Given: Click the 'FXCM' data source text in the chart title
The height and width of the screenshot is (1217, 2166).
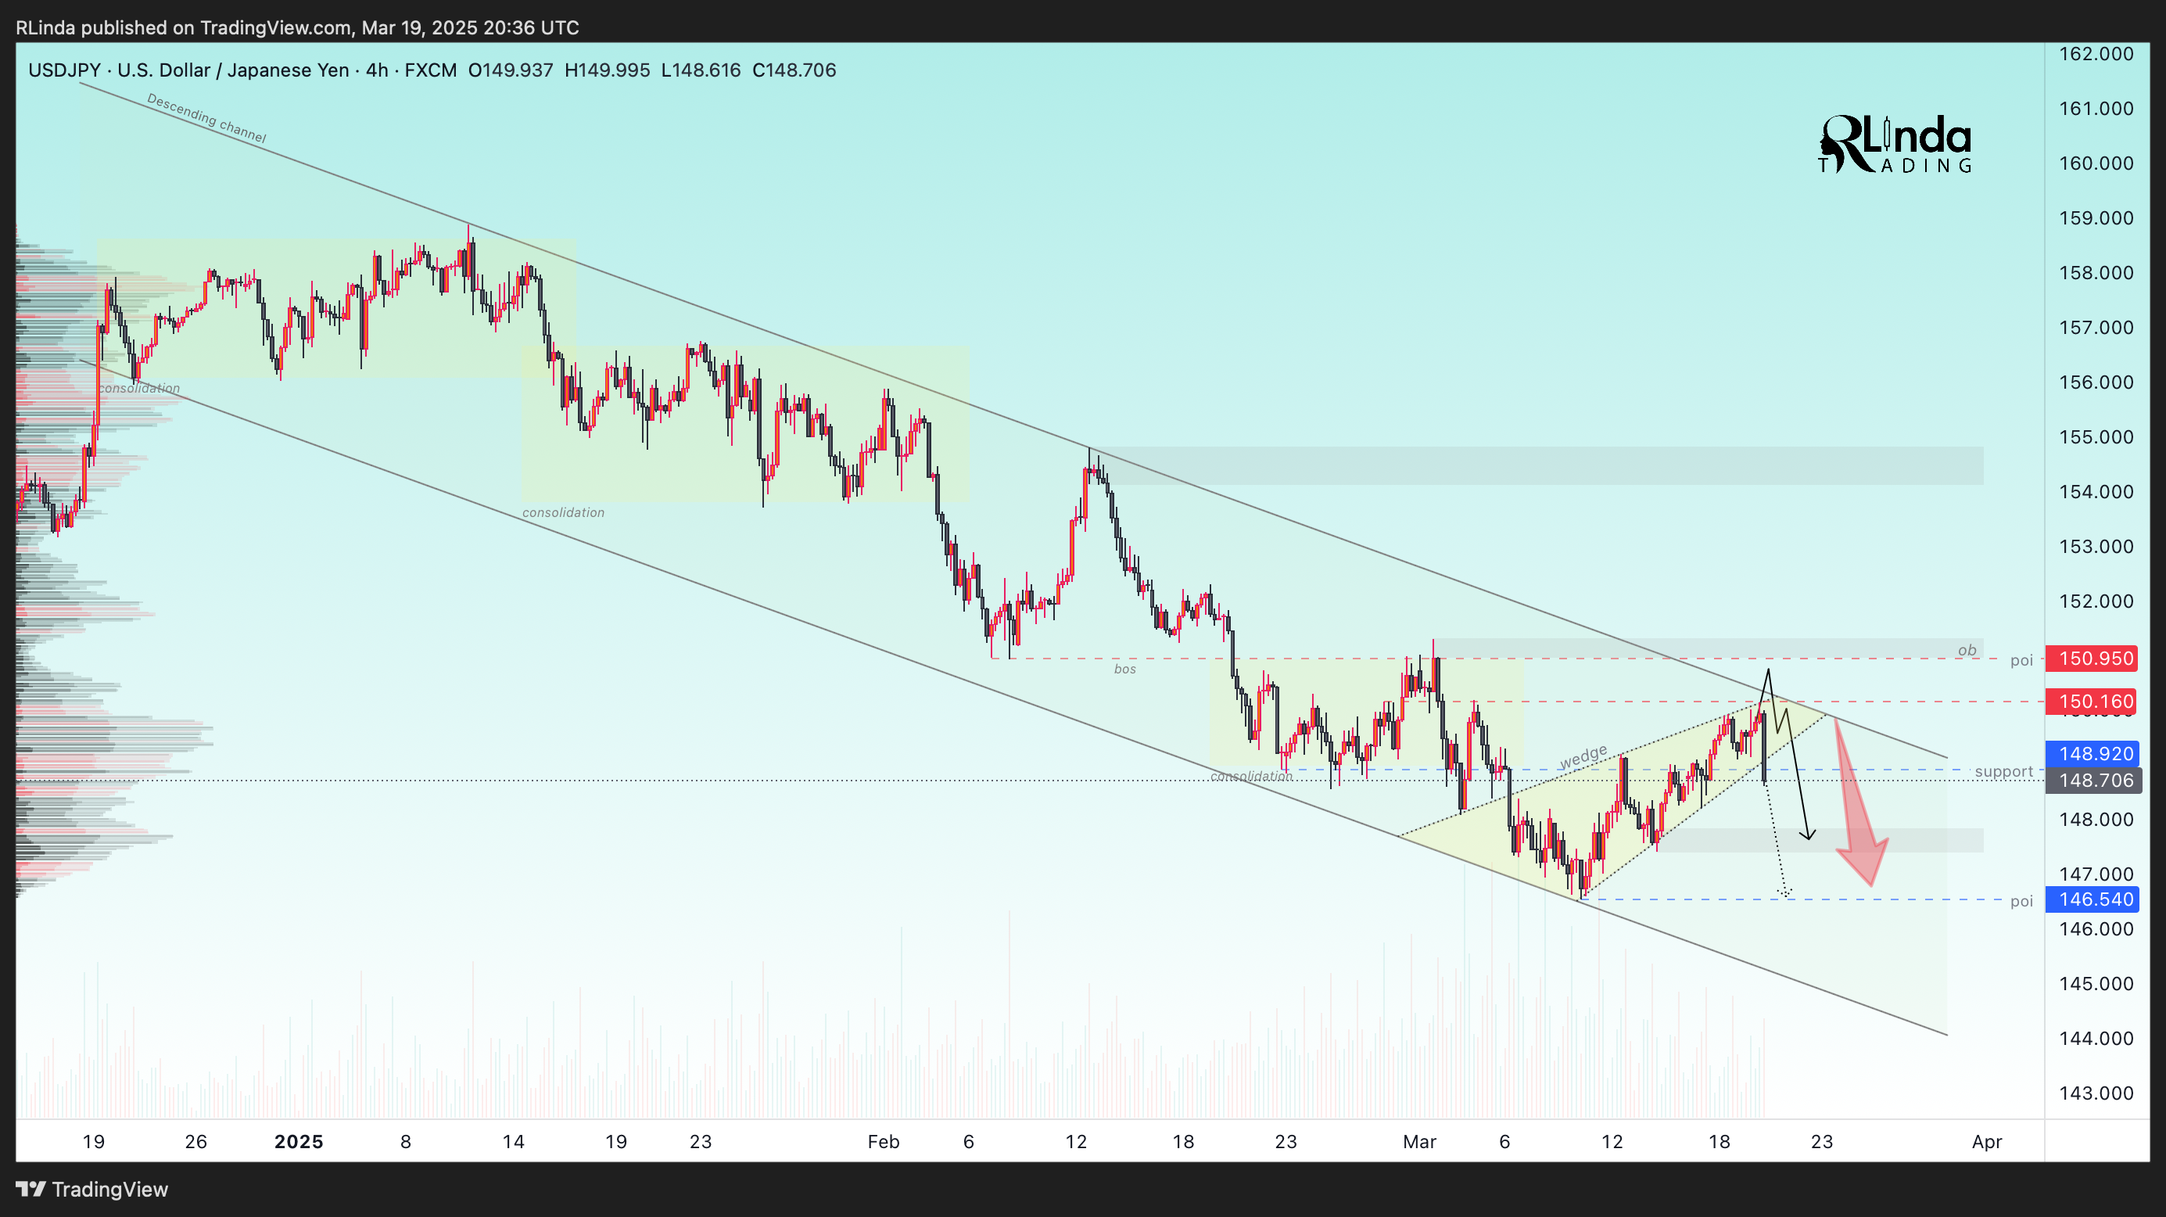Looking at the screenshot, I should 431,70.
